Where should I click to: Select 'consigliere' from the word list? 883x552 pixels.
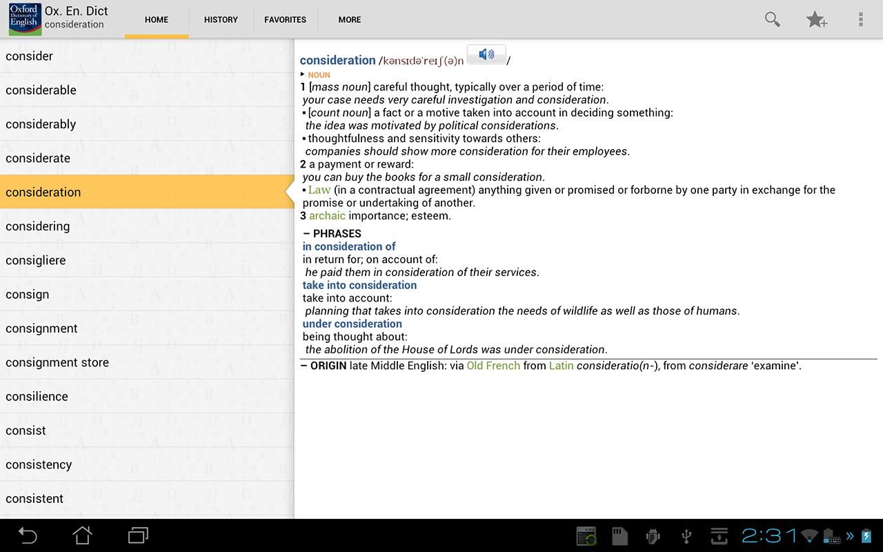click(x=36, y=260)
